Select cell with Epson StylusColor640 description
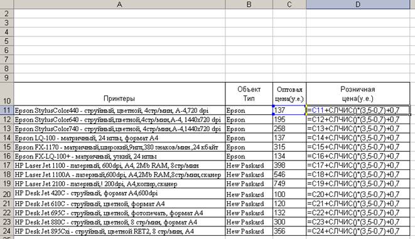 pos(119,119)
